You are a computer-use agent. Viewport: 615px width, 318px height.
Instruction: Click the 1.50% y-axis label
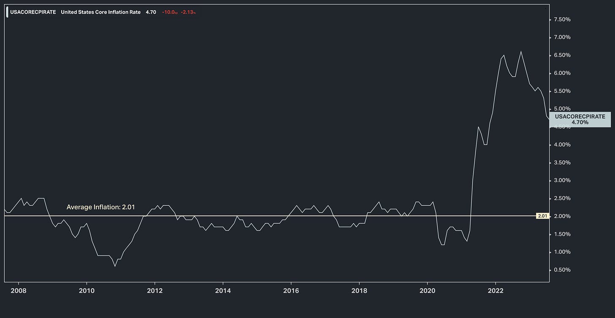click(x=561, y=234)
